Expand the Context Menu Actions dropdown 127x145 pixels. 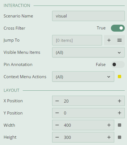[83, 77]
